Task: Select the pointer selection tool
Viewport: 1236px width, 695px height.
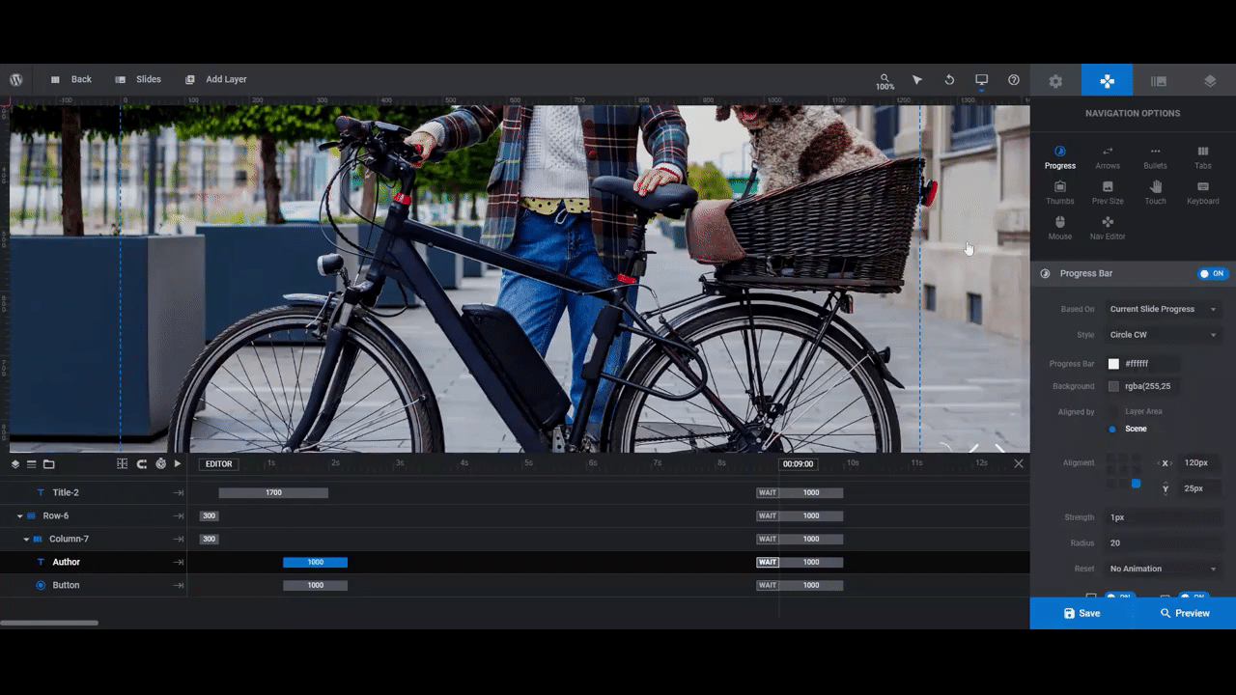Action: tap(917, 79)
